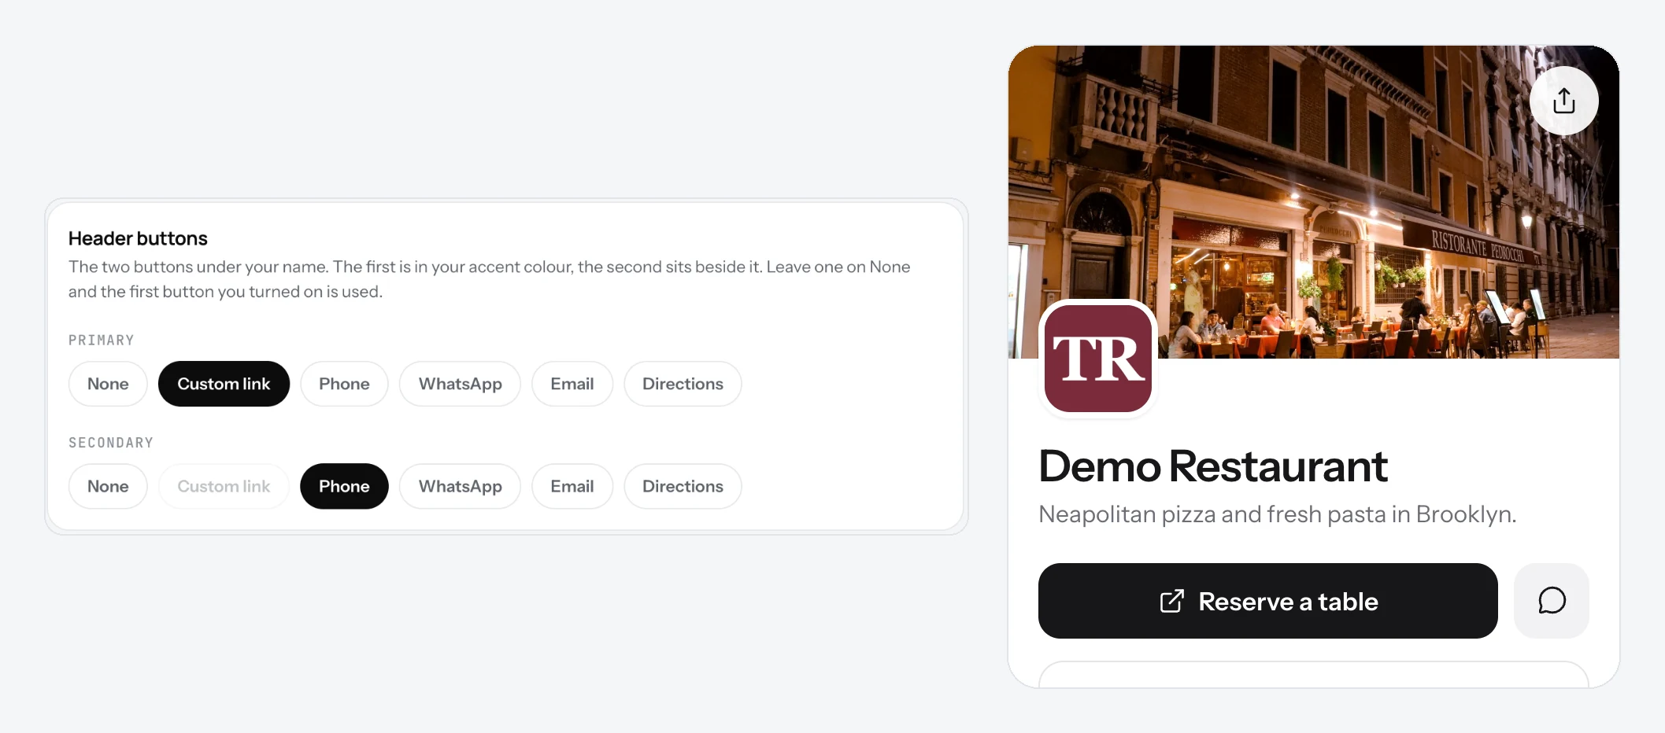Choose WhatsApp as Primary button
This screenshot has width=1665, height=733.
click(x=460, y=384)
